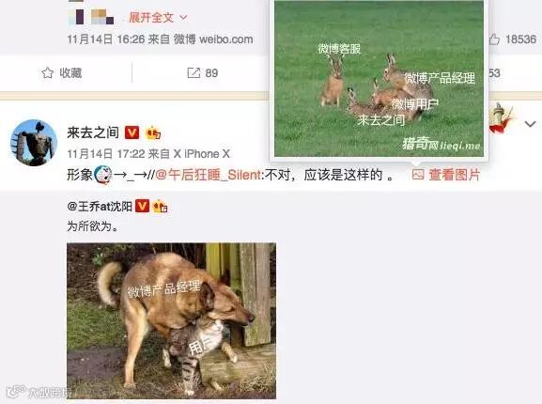Click the 来去之间 username
This screenshot has height=404, width=542.
point(93,132)
